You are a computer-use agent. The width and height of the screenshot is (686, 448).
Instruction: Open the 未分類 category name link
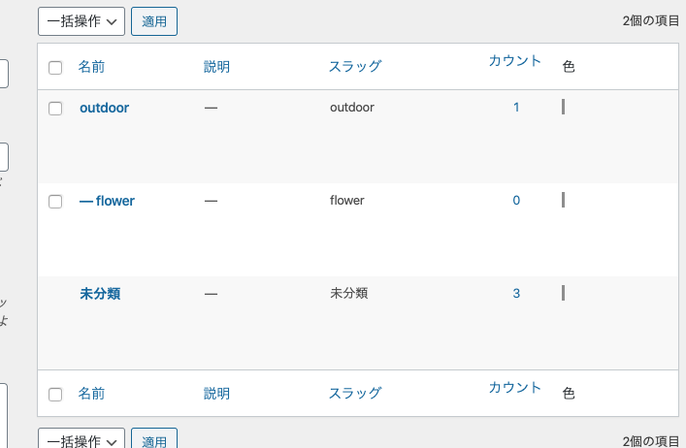[100, 293]
